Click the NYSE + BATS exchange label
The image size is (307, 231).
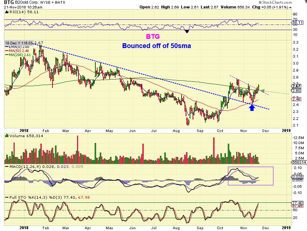point(53,3)
